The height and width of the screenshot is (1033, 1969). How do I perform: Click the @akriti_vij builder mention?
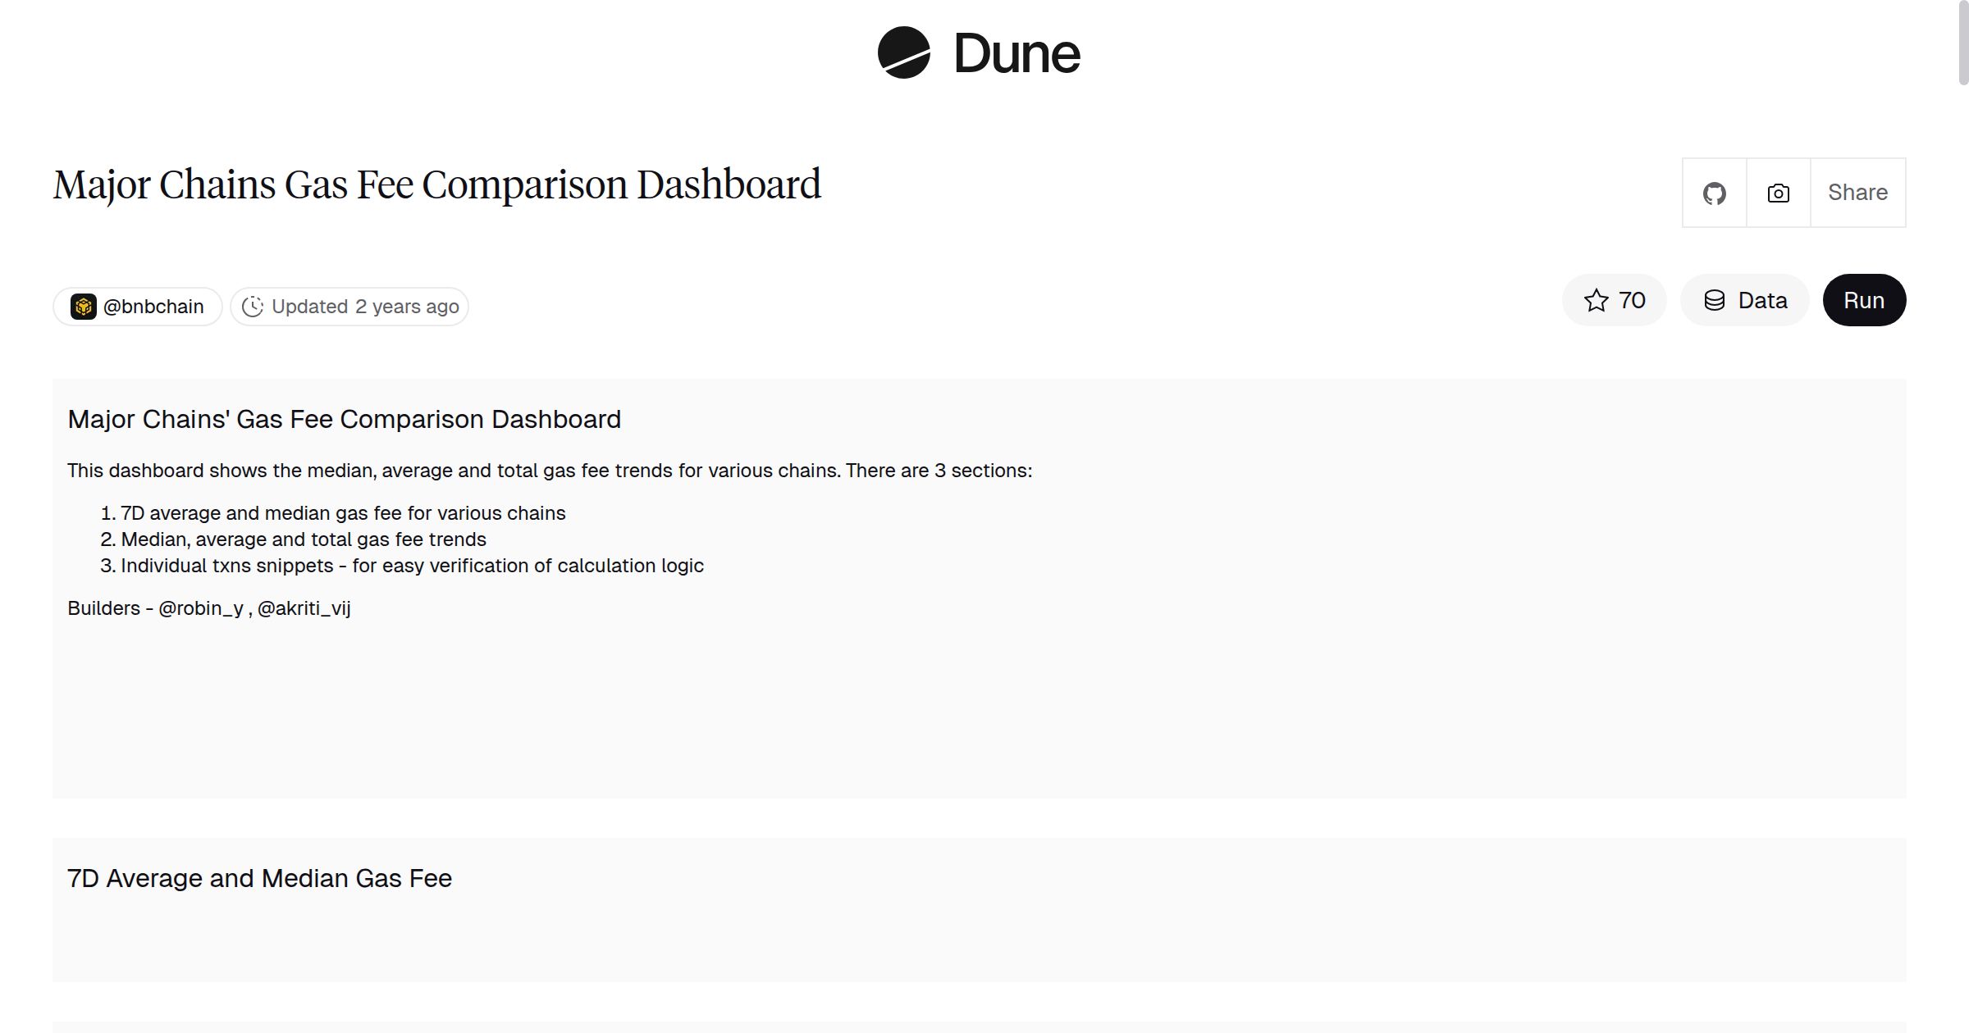coord(304,608)
